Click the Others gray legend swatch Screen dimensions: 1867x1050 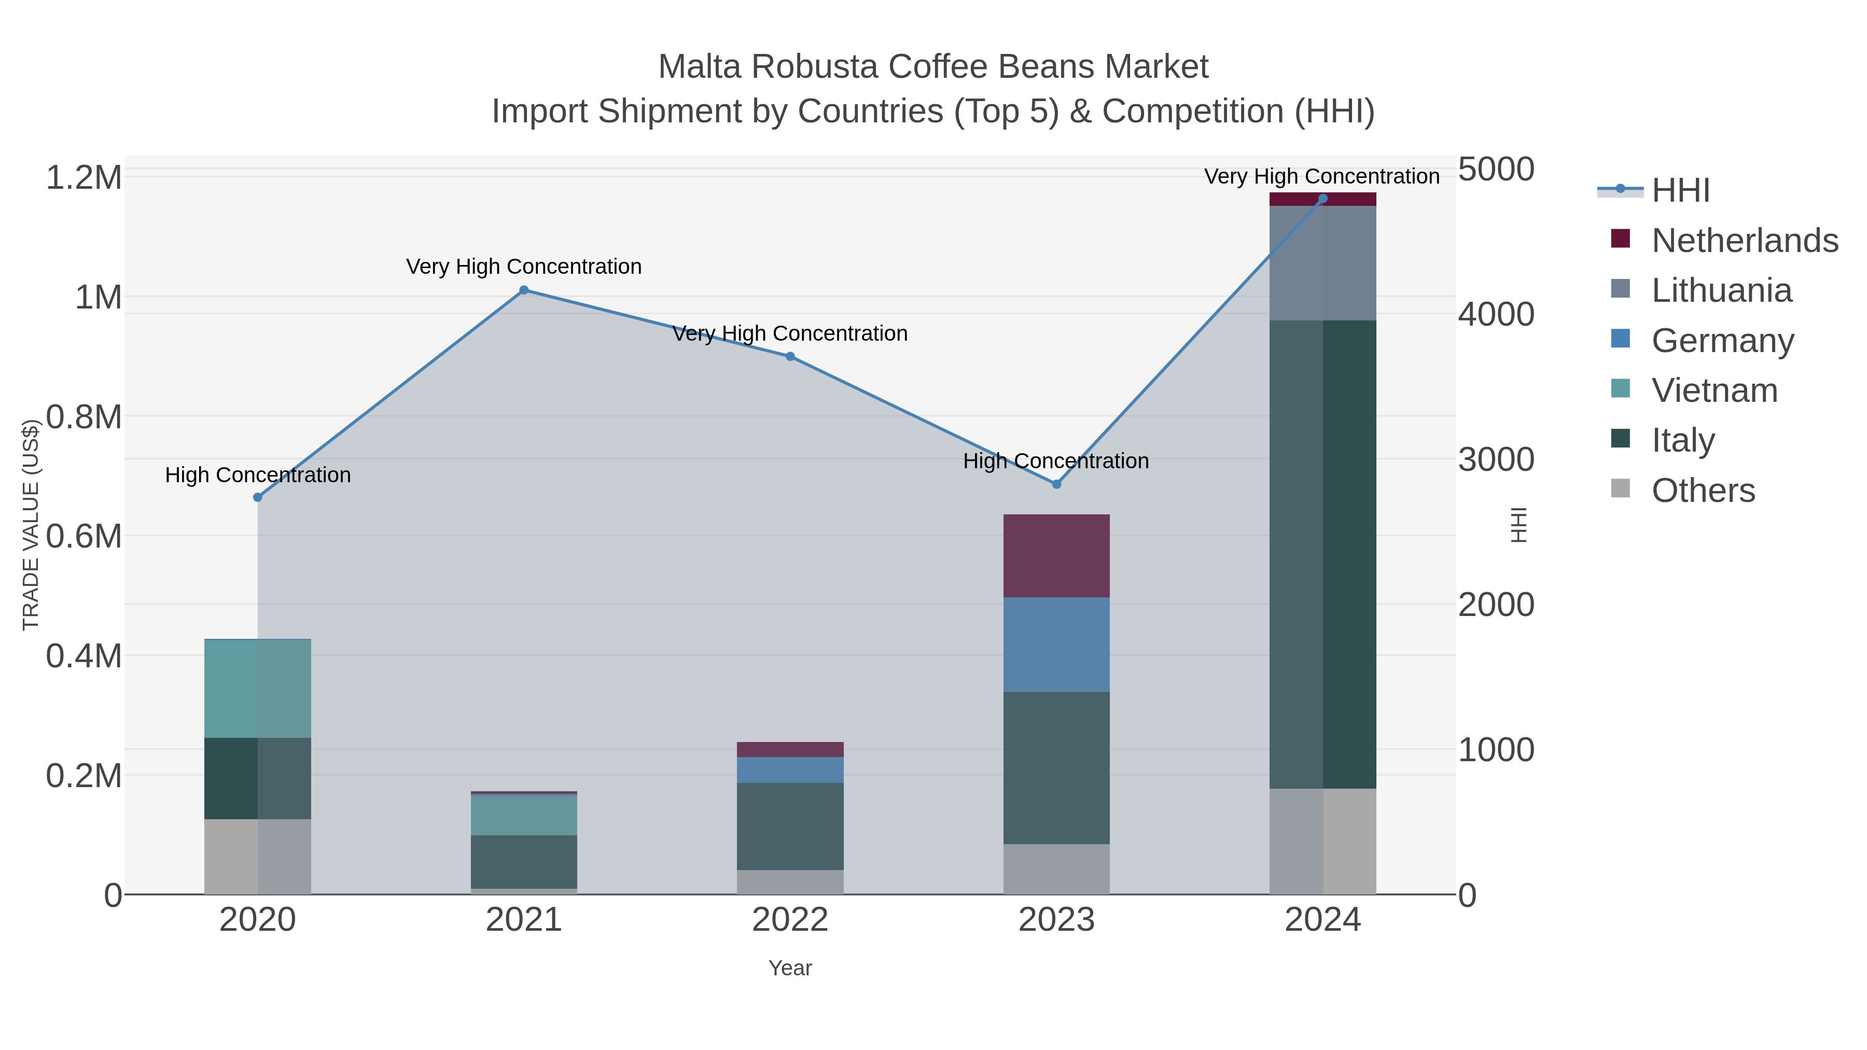pos(1621,488)
